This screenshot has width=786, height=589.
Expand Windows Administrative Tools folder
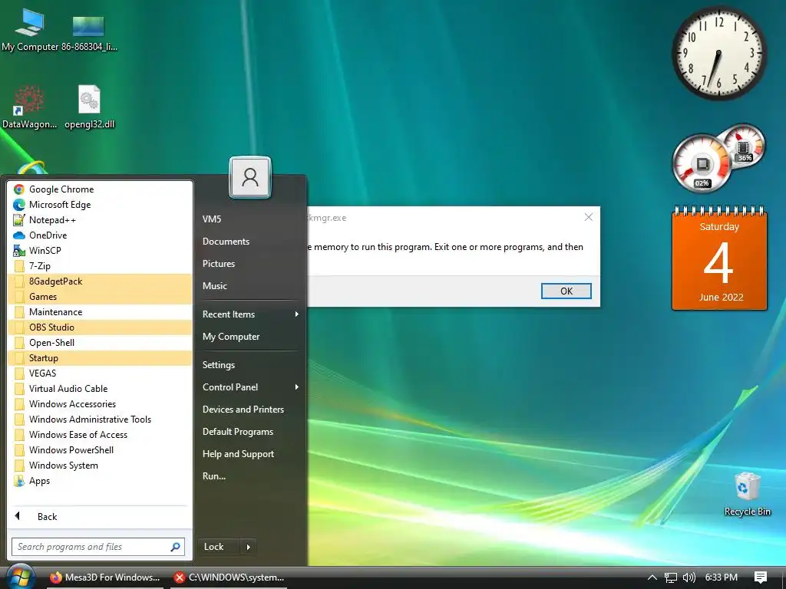click(101, 420)
